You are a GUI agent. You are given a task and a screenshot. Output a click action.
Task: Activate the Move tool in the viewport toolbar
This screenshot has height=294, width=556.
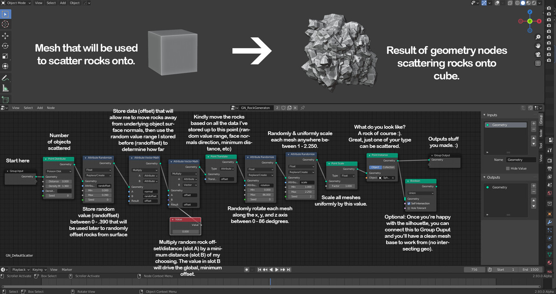[x=6, y=35]
